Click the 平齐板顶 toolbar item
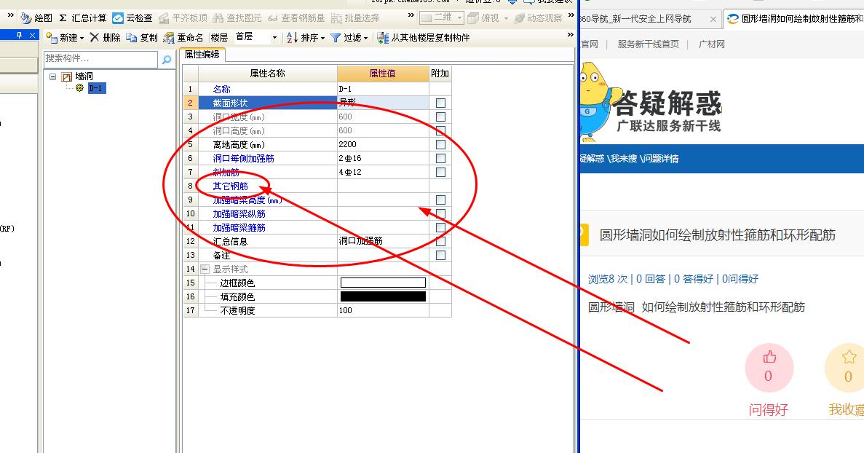The height and width of the screenshot is (453, 864). point(183,18)
